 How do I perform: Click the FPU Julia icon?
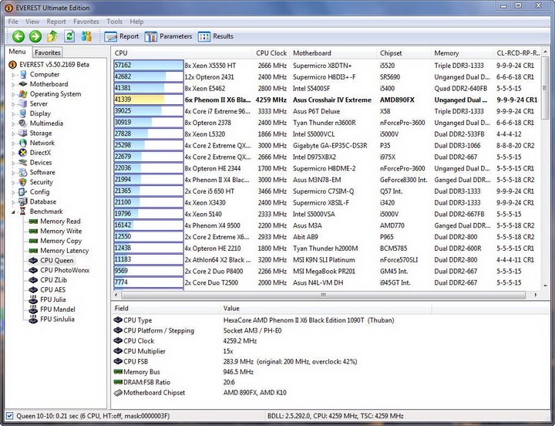click(33, 299)
